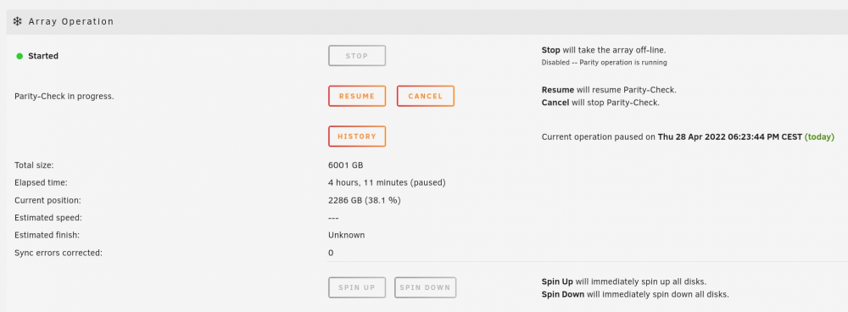
Task: Select the Started status label
Action: click(x=43, y=56)
